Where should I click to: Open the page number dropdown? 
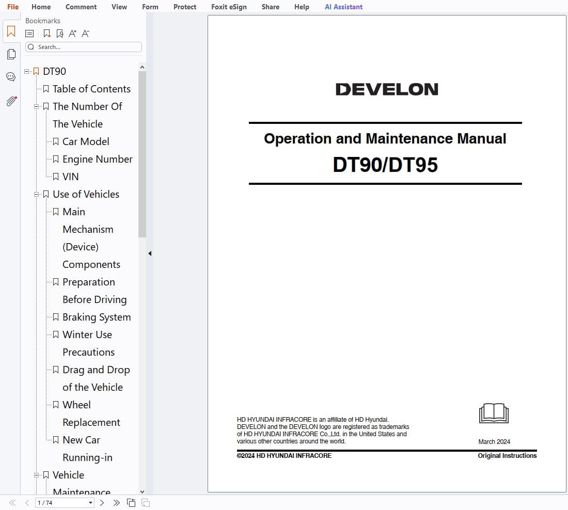click(90, 503)
